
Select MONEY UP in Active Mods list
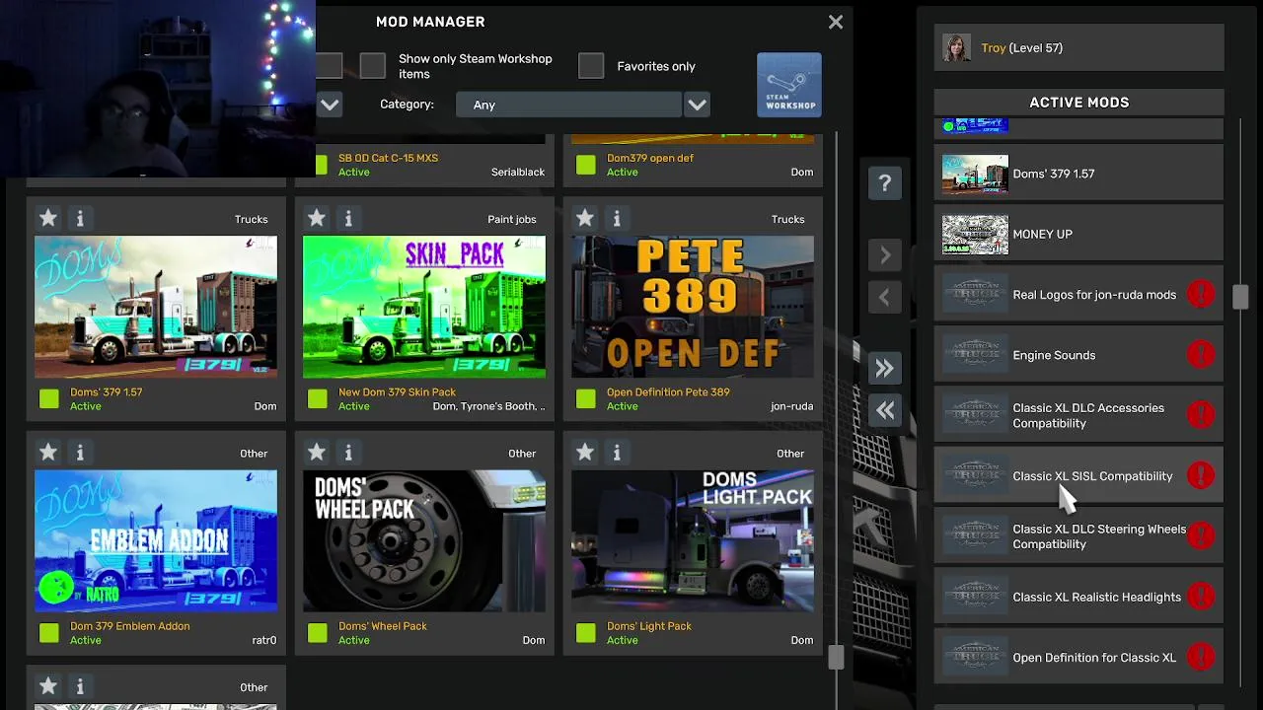(1078, 235)
